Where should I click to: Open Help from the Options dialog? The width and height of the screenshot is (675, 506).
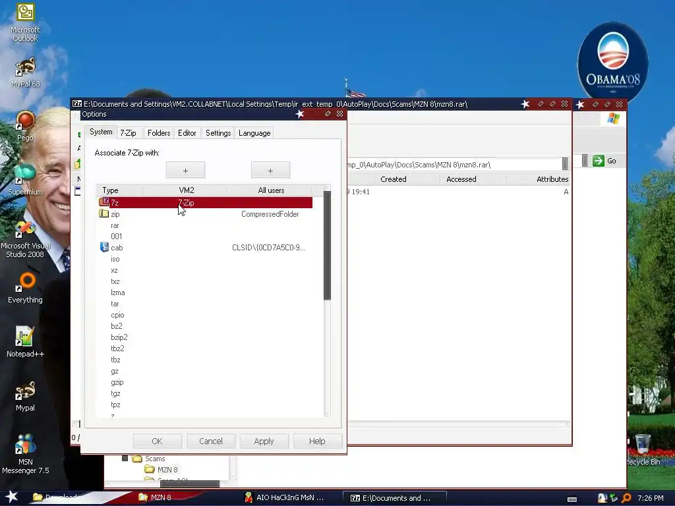[x=317, y=441]
